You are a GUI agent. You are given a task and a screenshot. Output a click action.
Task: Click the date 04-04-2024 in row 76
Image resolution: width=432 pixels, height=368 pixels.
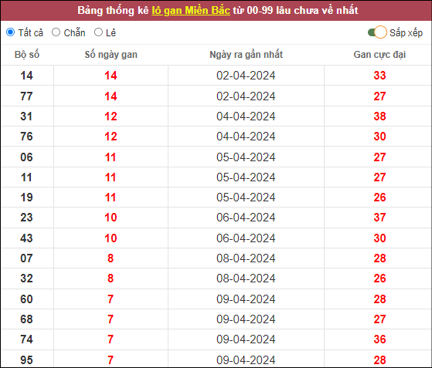click(246, 137)
